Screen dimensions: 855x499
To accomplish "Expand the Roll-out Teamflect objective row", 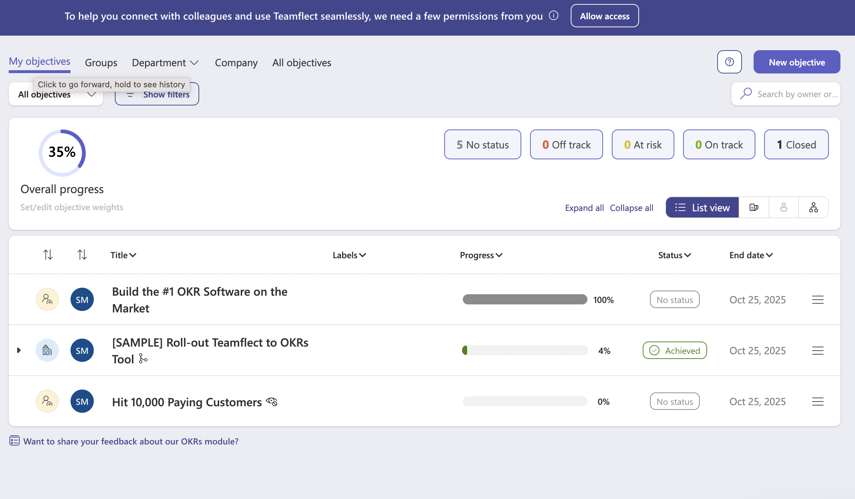I will (x=19, y=350).
